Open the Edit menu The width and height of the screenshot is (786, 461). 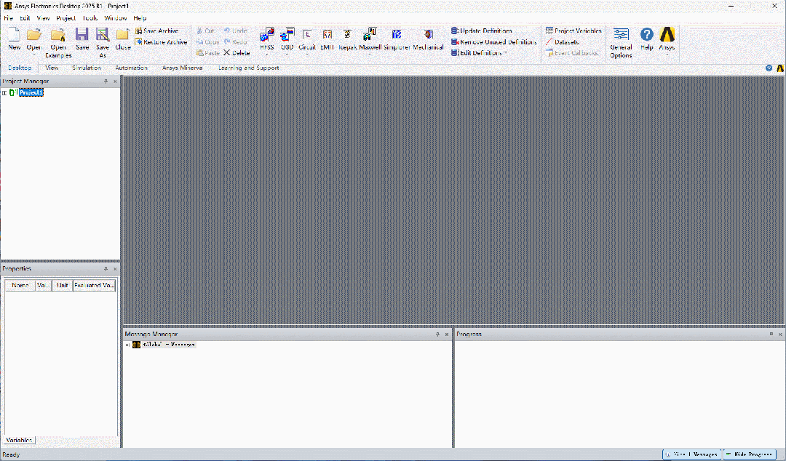point(25,18)
